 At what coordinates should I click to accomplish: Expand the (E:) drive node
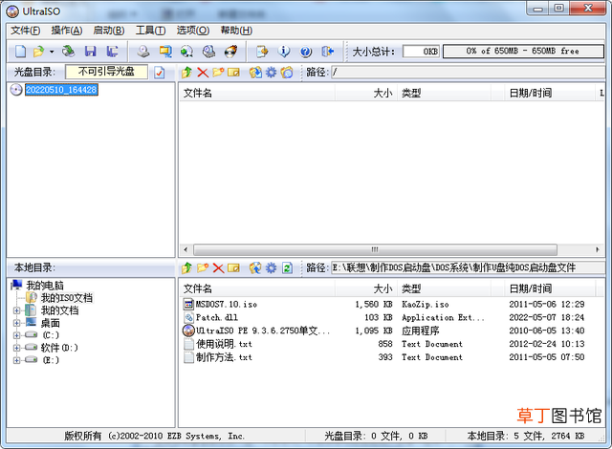point(16,360)
